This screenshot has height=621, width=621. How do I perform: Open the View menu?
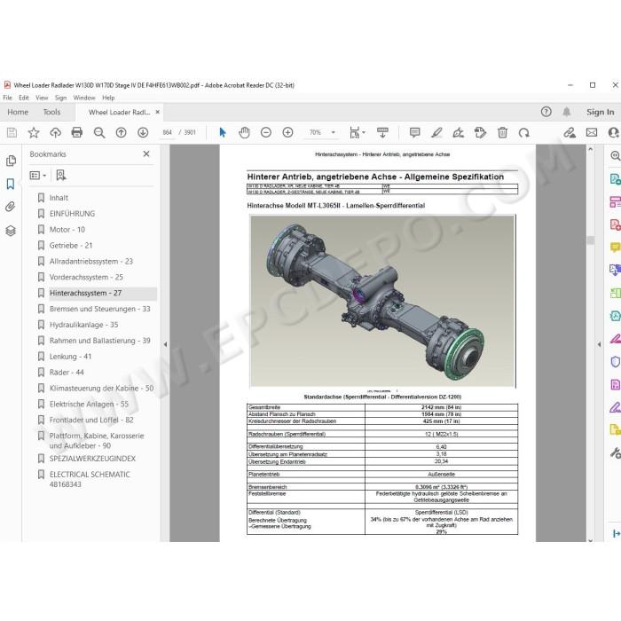42,98
